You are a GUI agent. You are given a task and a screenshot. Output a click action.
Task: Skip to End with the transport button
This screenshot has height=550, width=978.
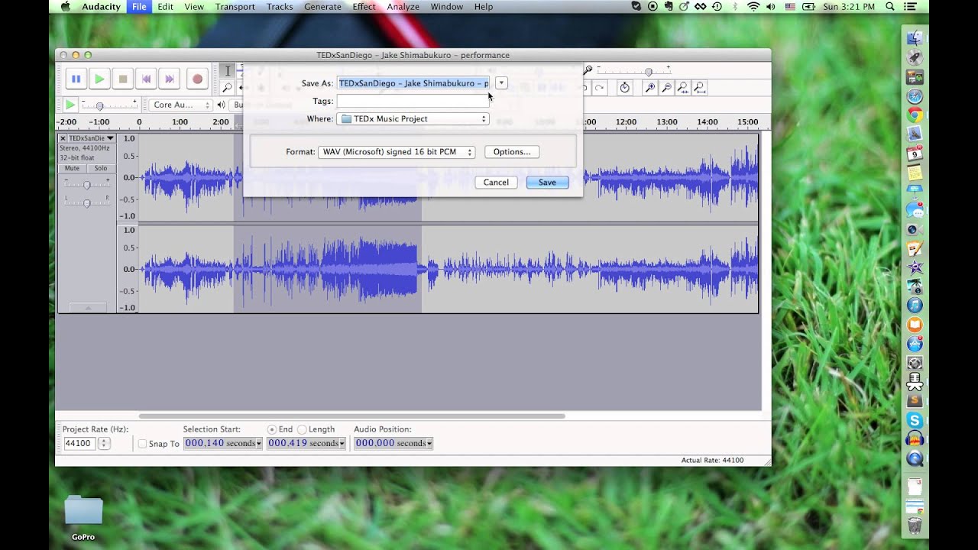(x=170, y=79)
